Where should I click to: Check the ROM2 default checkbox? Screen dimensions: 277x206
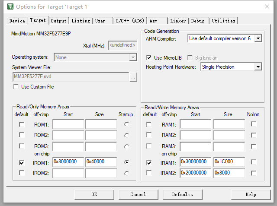pos(22,135)
